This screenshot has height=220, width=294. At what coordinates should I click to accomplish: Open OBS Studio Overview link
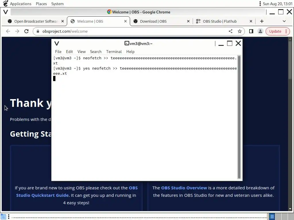point(184,188)
